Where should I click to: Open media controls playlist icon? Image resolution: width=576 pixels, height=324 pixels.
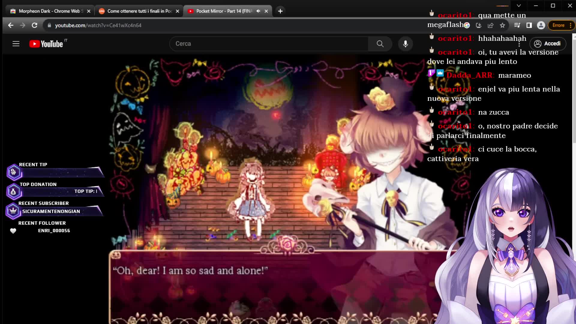pyautogui.click(x=517, y=25)
